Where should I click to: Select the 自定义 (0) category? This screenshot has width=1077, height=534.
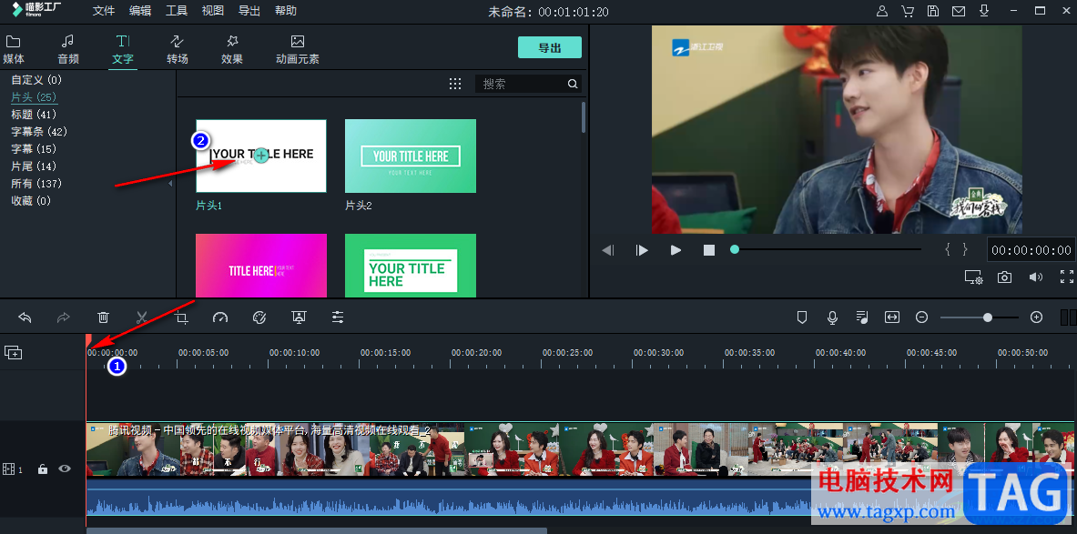37,80
